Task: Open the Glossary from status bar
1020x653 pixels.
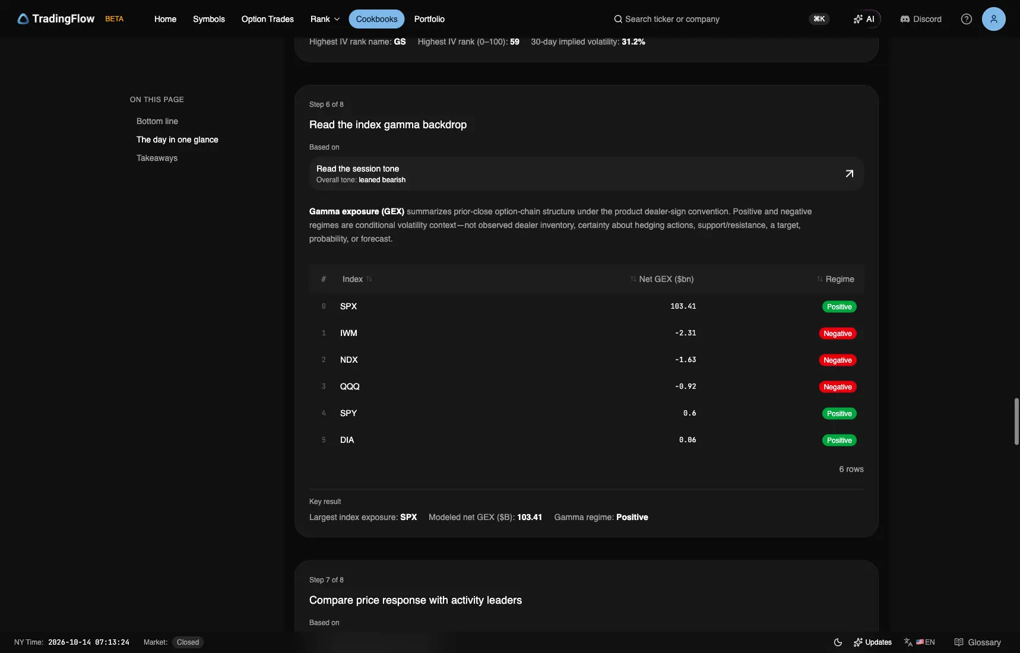Action: pyautogui.click(x=977, y=642)
